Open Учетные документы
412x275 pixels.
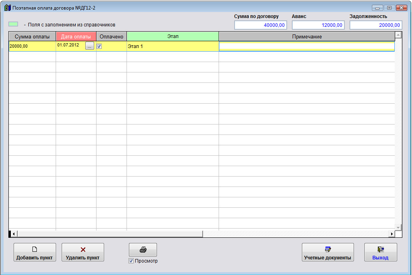coord(328,252)
